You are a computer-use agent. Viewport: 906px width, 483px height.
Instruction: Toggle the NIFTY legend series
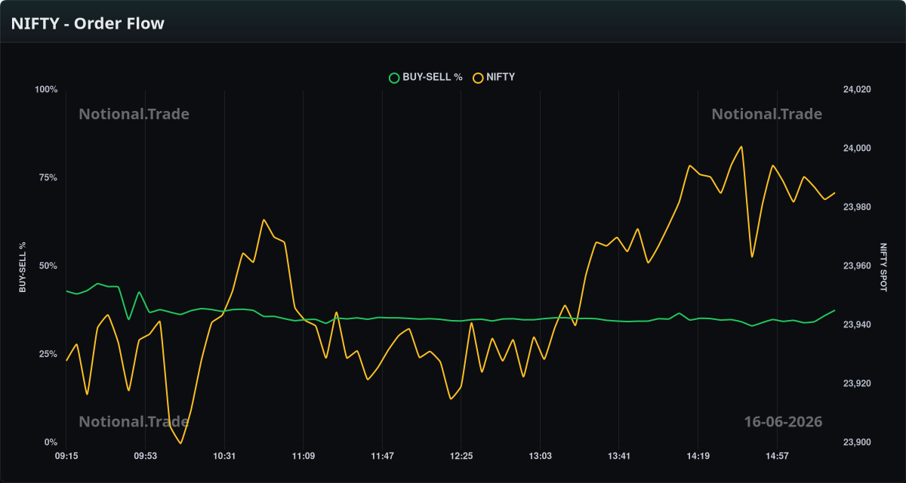click(x=494, y=77)
